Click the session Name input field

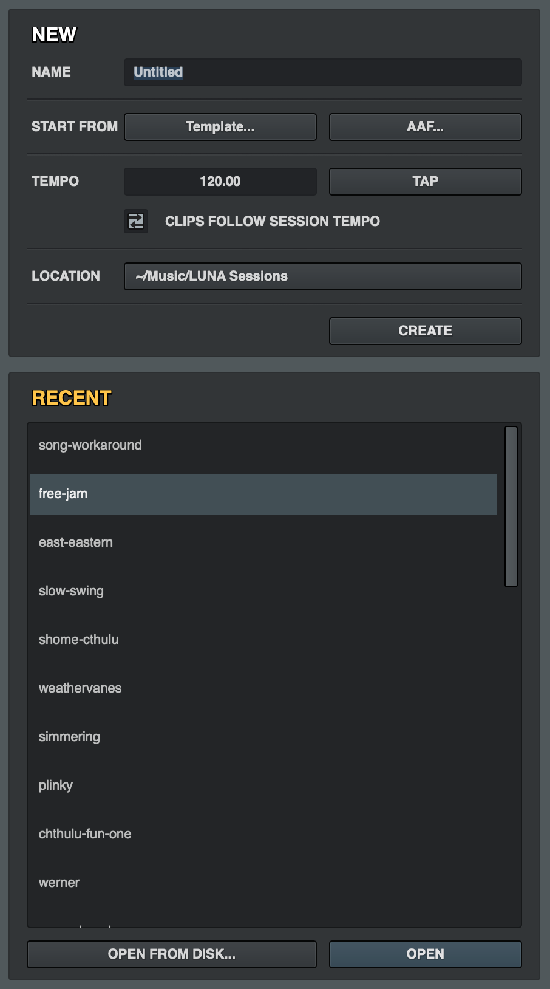click(x=322, y=72)
